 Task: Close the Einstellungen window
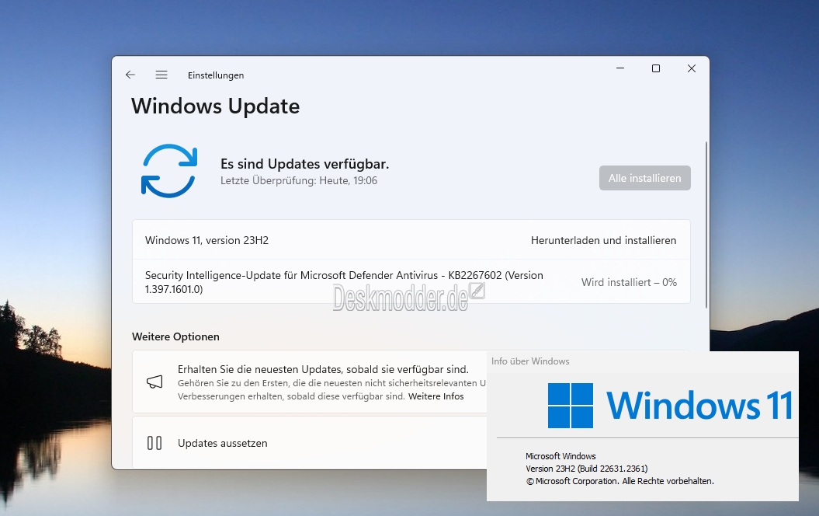(692, 68)
